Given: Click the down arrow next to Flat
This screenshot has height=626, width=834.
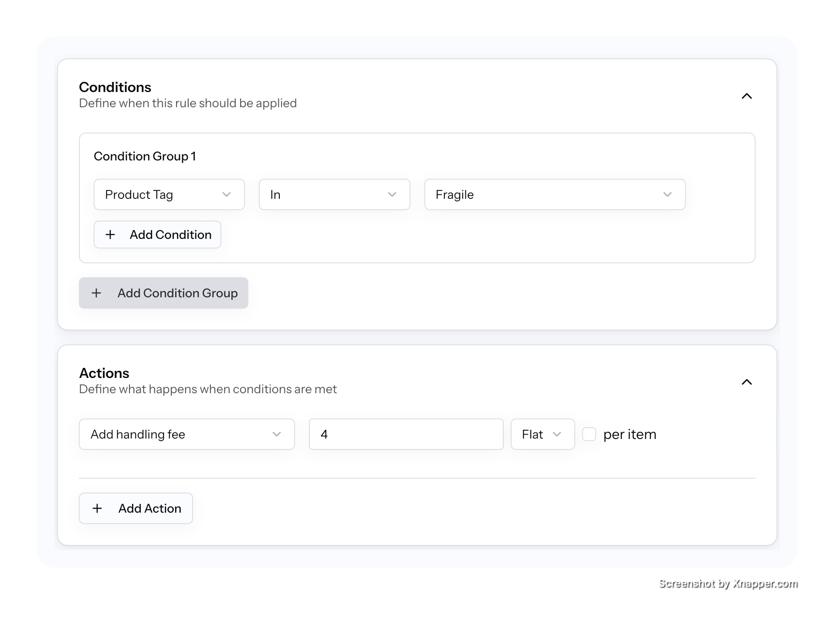Looking at the screenshot, I should point(556,434).
